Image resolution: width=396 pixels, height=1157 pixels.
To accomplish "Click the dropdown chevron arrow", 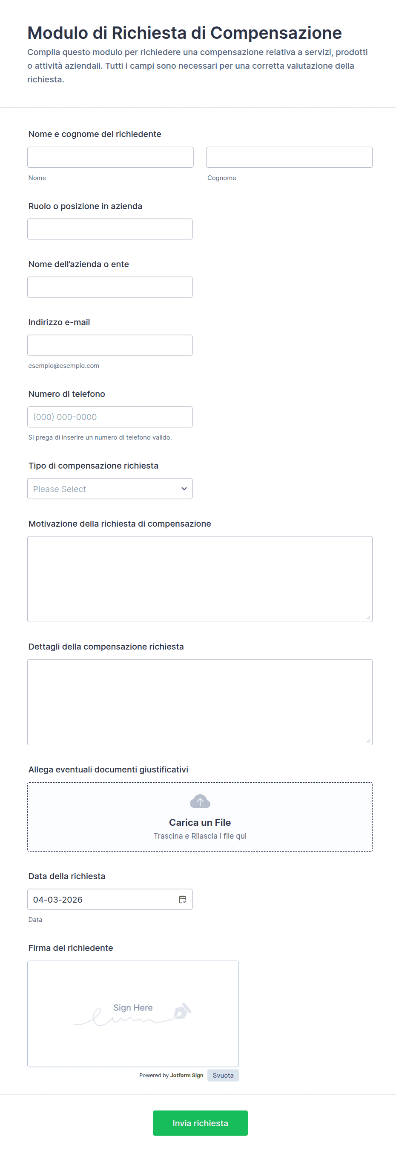I will [x=184, y=489].
